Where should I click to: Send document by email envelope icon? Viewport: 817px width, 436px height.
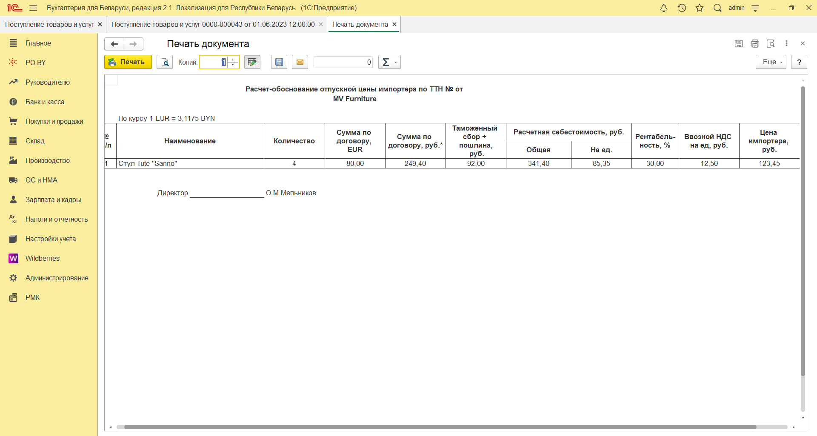(x=300, y=62)
